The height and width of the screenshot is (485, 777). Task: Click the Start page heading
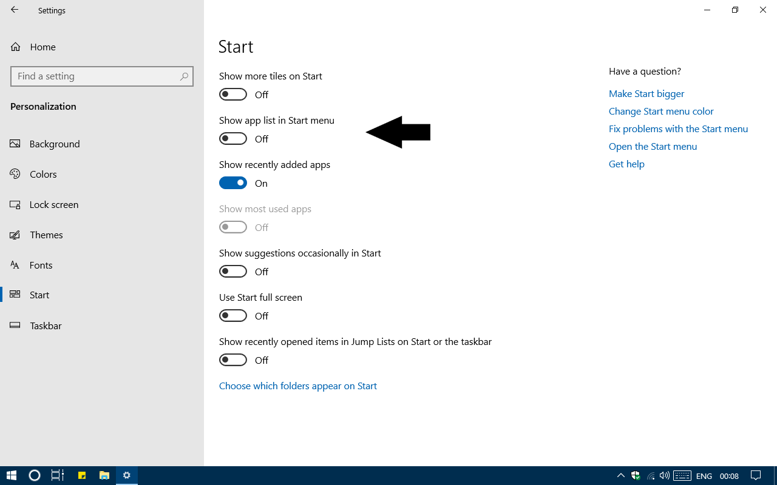[236, 47]
